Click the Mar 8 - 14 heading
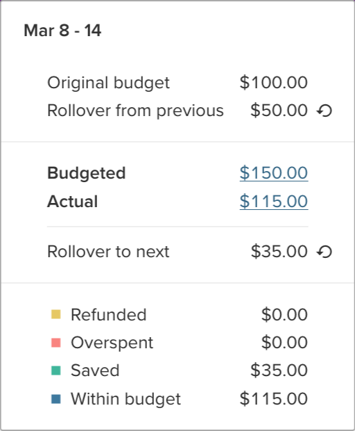Image resolution: width=355 pixels, height=431 pixels. point(62,30)
